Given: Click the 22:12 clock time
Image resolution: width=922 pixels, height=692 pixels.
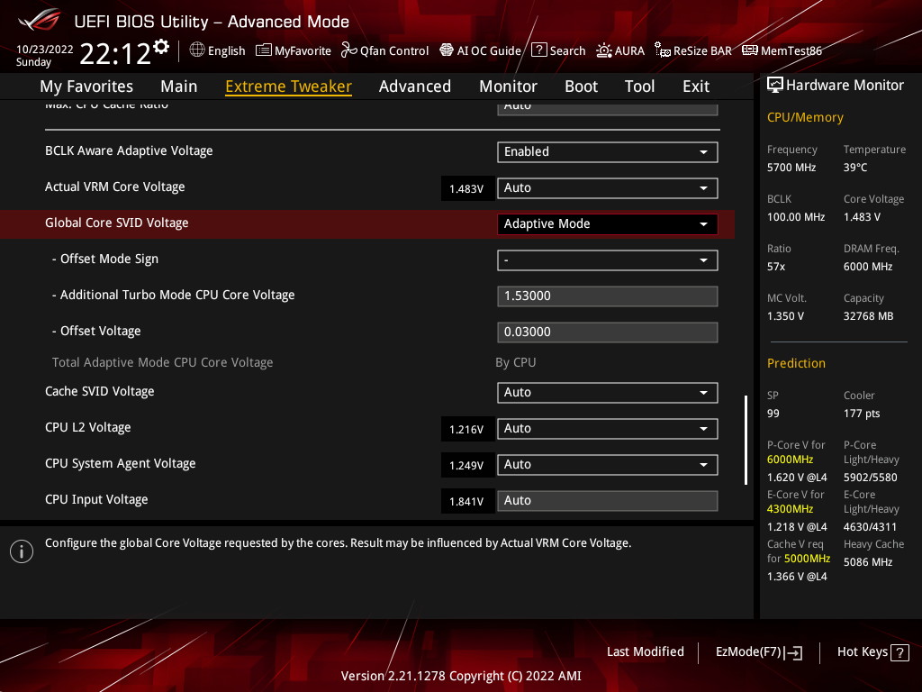Looking at the screenshot, I should pyautogui.click(x=115, y=54).
